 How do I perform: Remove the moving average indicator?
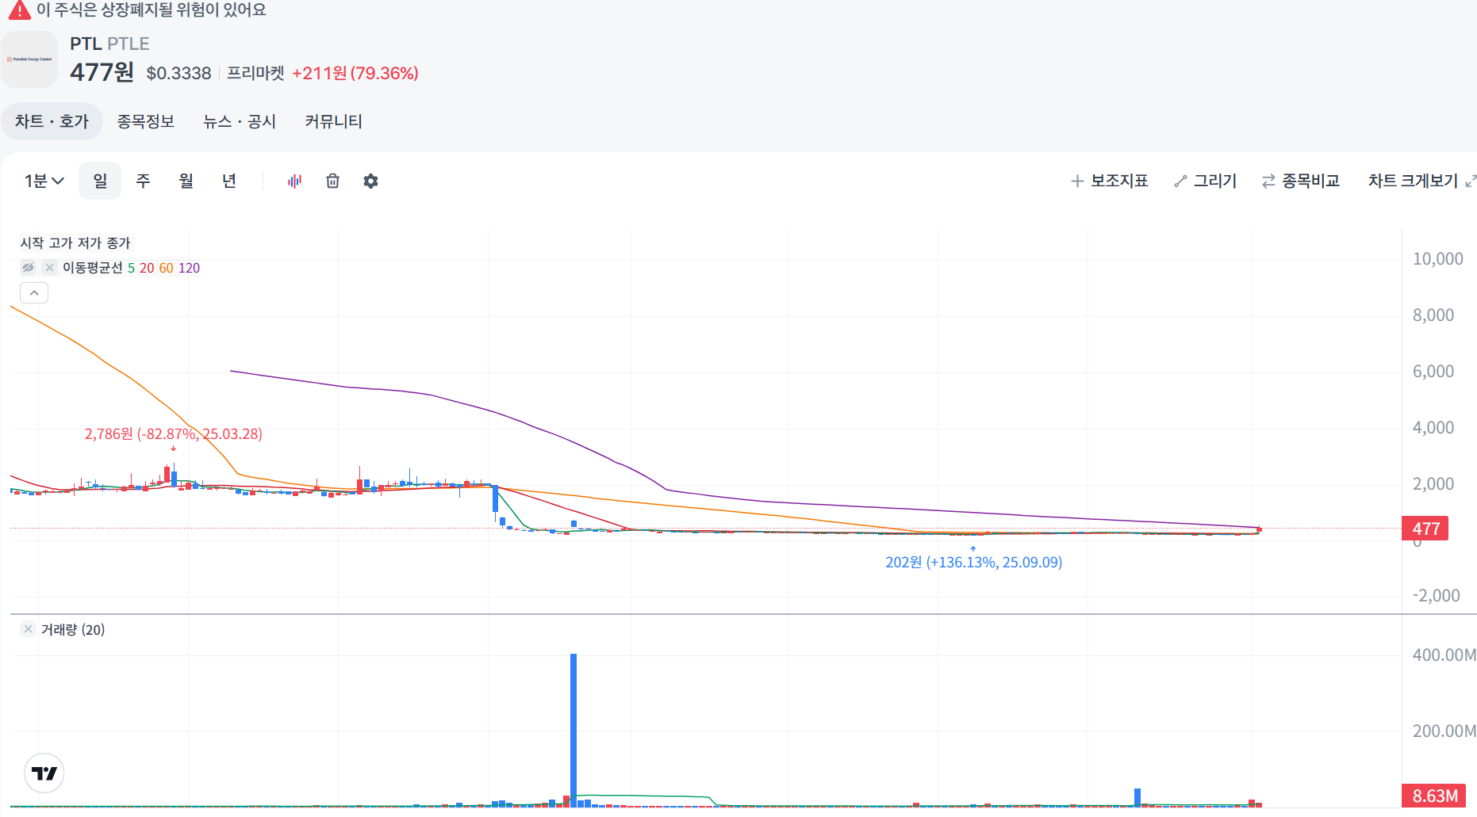pyautogui.click(x=49, y=268)
